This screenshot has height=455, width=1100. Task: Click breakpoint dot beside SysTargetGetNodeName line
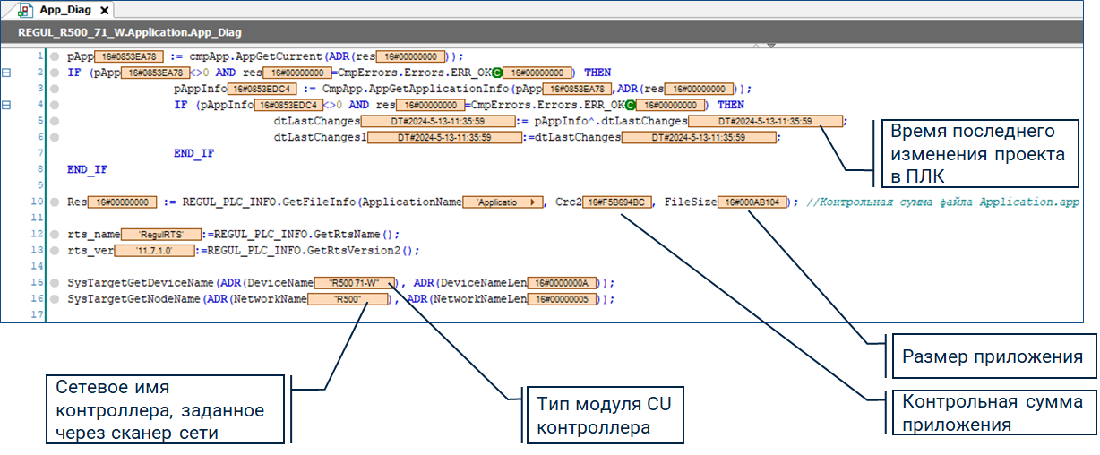tap(55, 299)
